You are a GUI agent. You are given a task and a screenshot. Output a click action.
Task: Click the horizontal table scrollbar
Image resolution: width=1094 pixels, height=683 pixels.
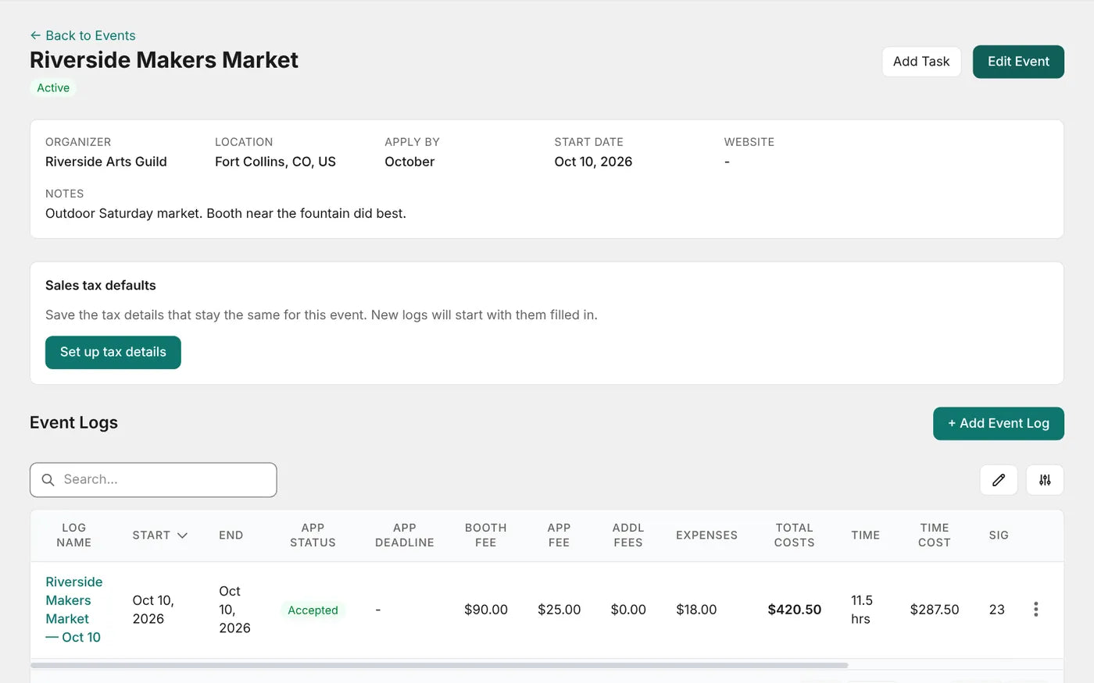(x=439, y=665)
